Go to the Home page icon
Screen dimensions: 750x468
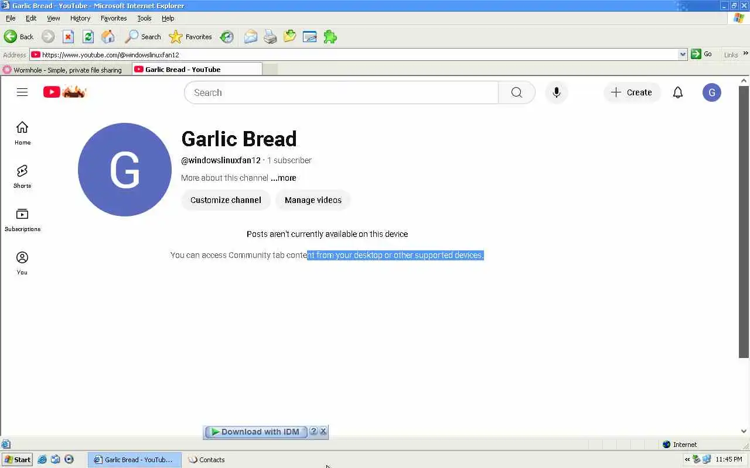tap(108, 37)
